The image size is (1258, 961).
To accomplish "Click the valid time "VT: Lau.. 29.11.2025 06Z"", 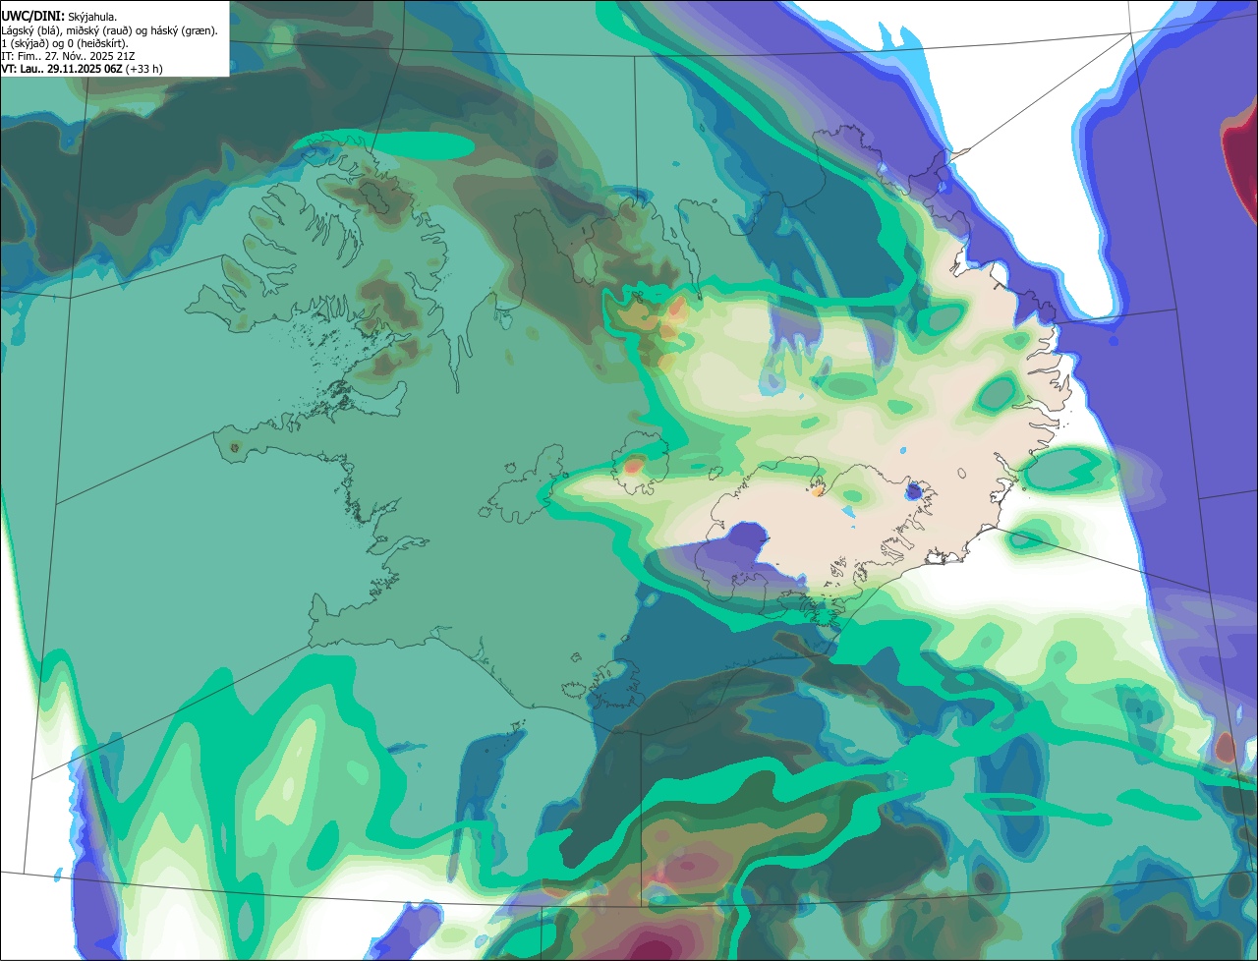I will tap(61, 69).
